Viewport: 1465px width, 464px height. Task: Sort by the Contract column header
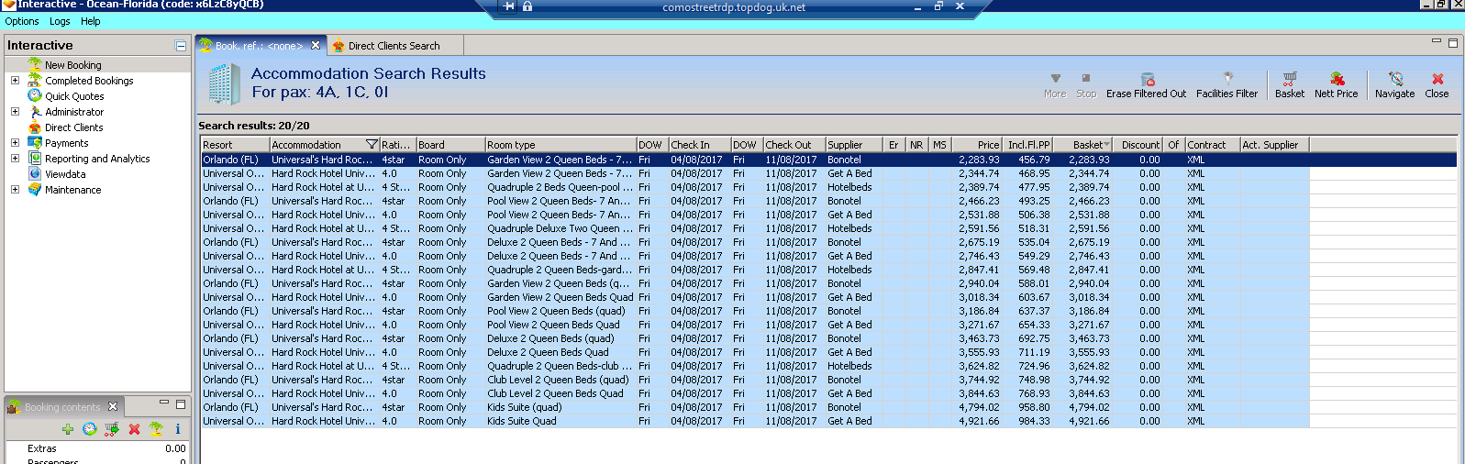1212,145
